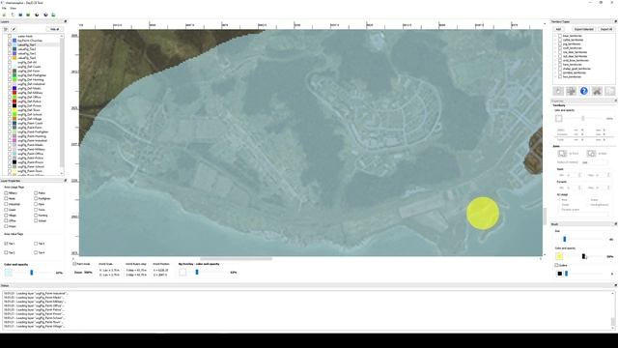Toggle the valueFlg_Tier1 layer checkbox
The width and height of the screenshot is (618, 348).
10,44
